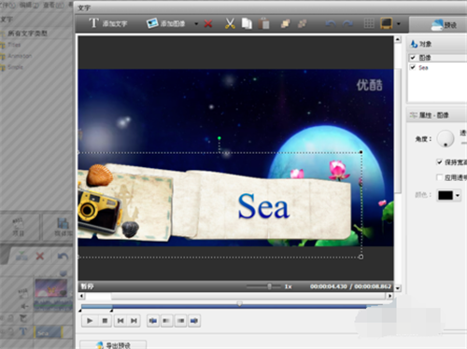467x349 pixels.
Task: Select All text types (所有文字类型) in sidebar
Action: coord(27,34)
